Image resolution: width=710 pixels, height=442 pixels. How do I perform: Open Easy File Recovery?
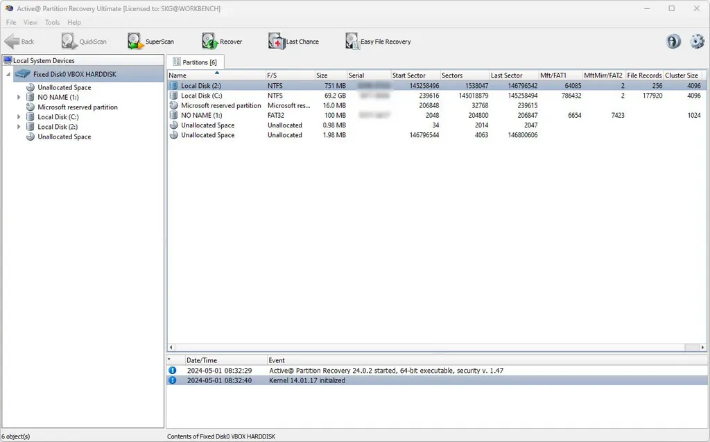(378, 42)
